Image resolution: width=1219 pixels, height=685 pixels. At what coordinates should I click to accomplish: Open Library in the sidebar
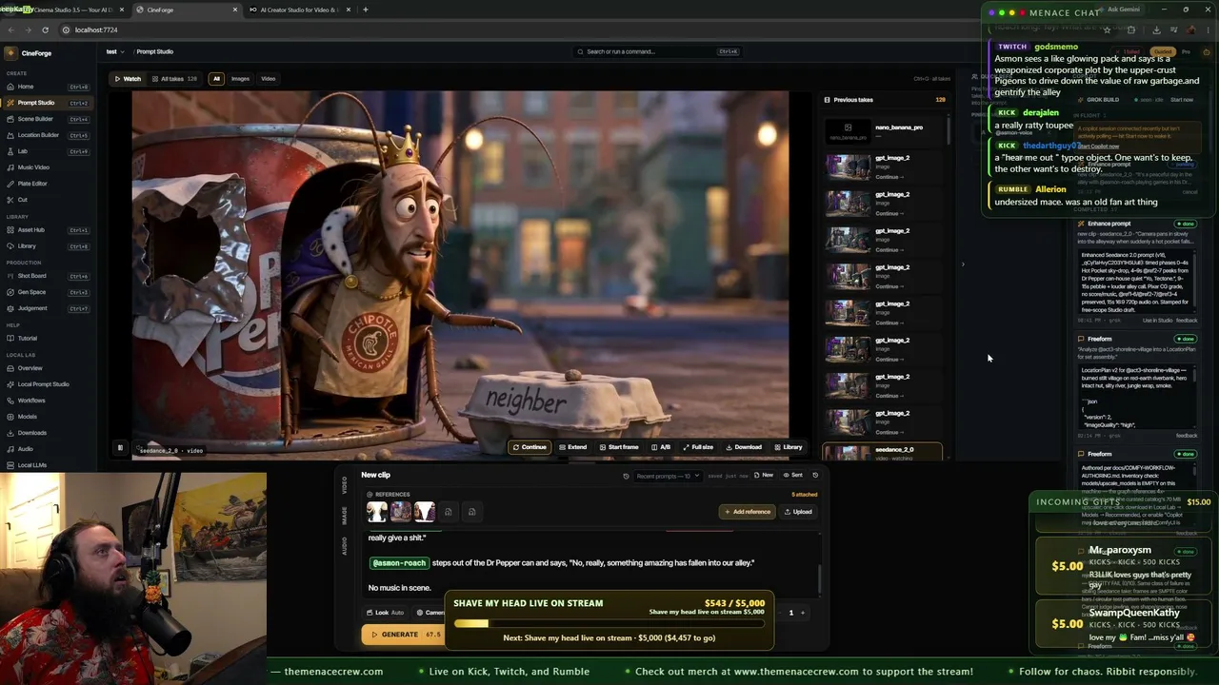pos(48,246)
